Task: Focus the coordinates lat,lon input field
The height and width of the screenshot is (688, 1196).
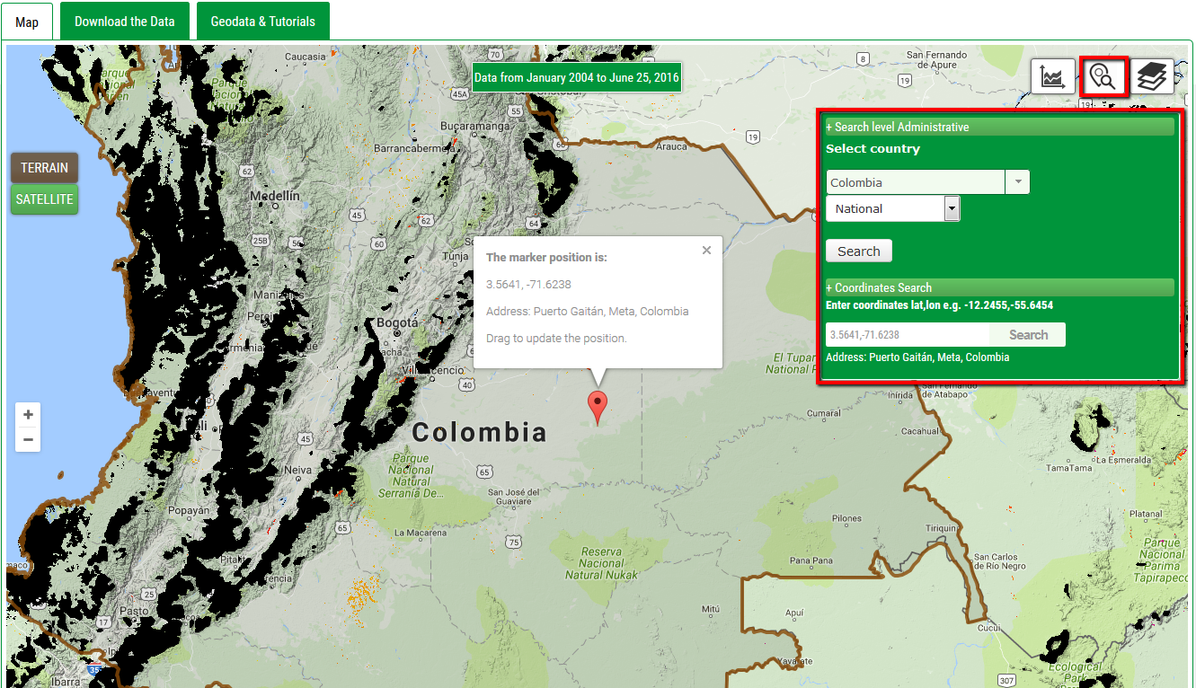Action: tap(908, 335)
